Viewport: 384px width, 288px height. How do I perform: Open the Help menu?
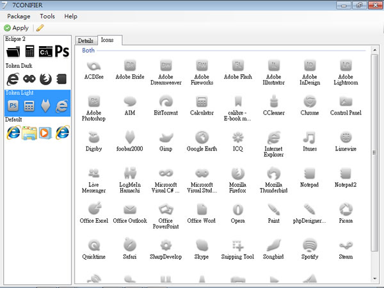(70, 16)
